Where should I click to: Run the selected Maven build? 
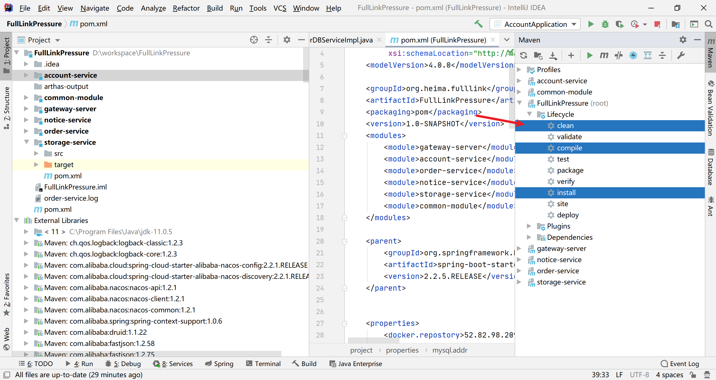coord(590,55)
